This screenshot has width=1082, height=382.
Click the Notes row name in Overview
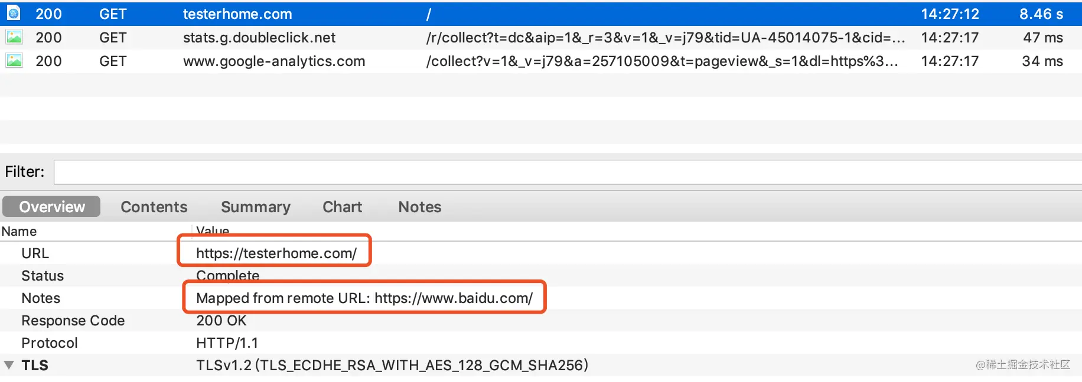click(41, 298)
